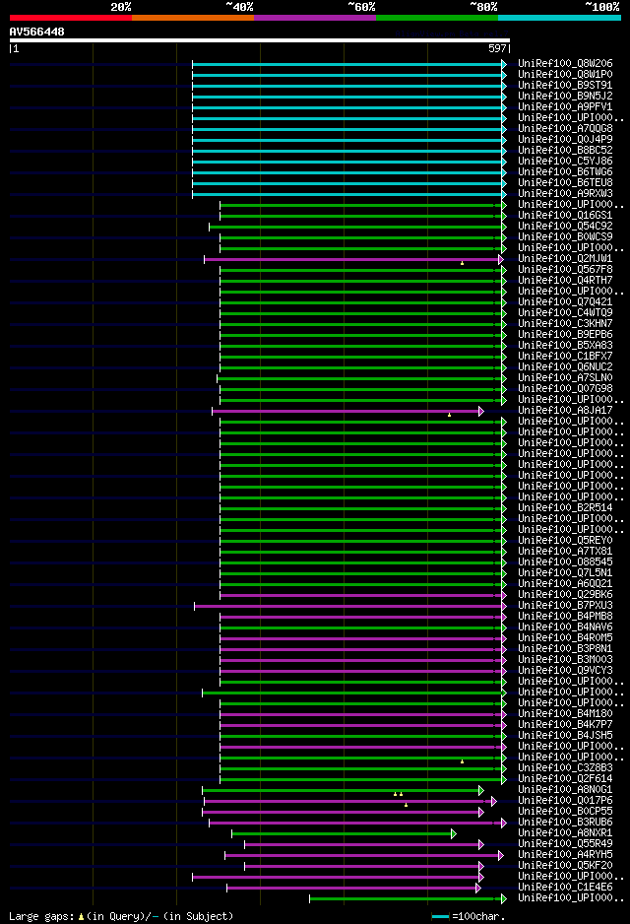The width and height of the screenshot is (630, 924).
Task: Open hit UniRef100_B9ST91
Action: (x=565, y=85)
